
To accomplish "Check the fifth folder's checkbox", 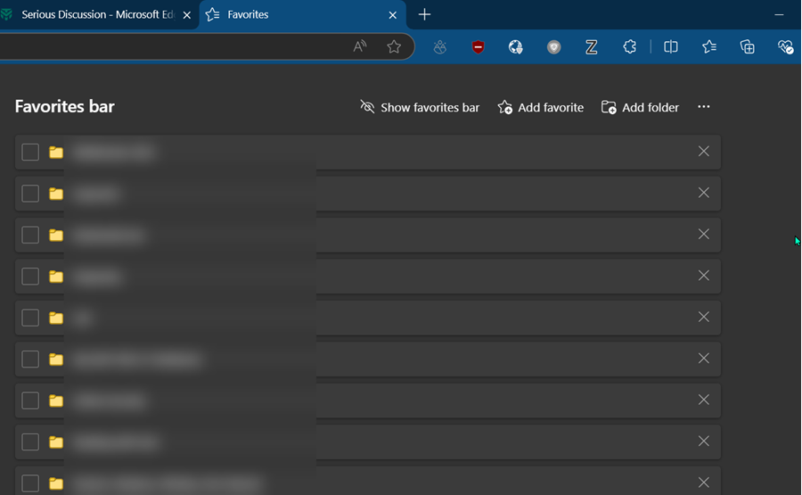I will coord(30,318).
